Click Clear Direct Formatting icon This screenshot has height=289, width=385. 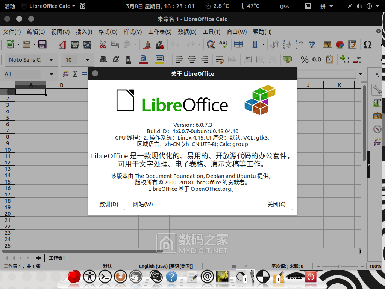click(x=159, y=44)
